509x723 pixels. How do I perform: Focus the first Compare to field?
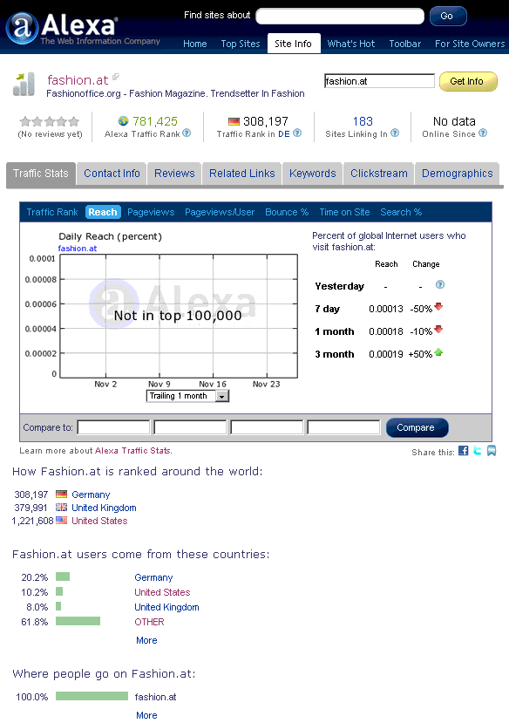[x=114, y=427]
